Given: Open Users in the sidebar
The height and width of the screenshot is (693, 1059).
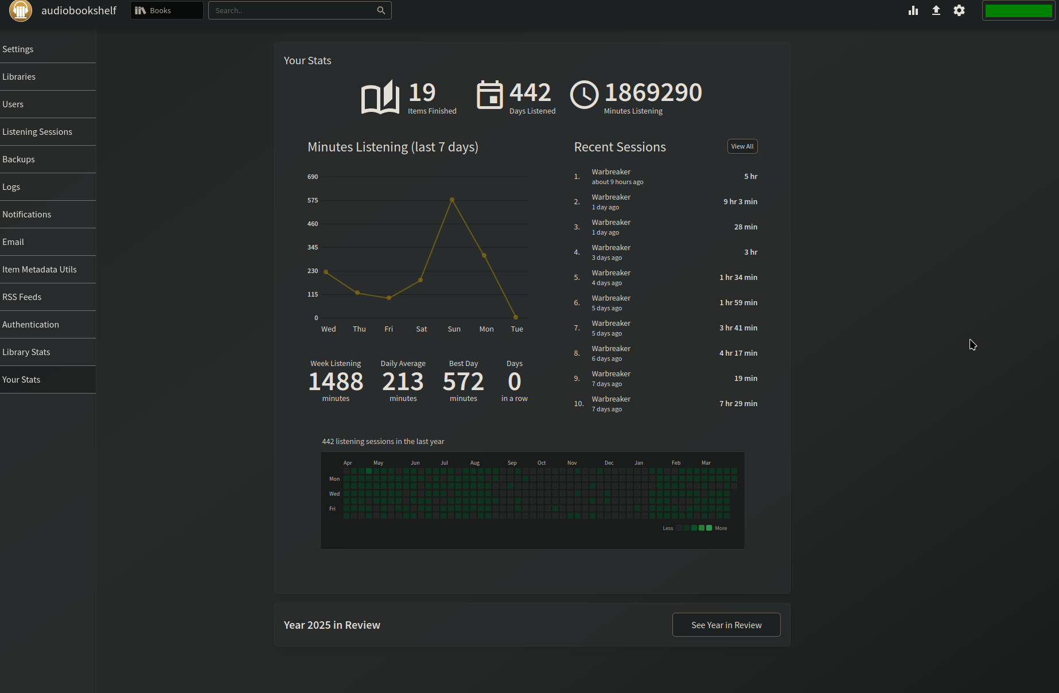Looking at the screenshot, I should 48,104.
